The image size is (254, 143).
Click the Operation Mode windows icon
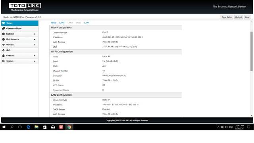(x=4, y=28)
